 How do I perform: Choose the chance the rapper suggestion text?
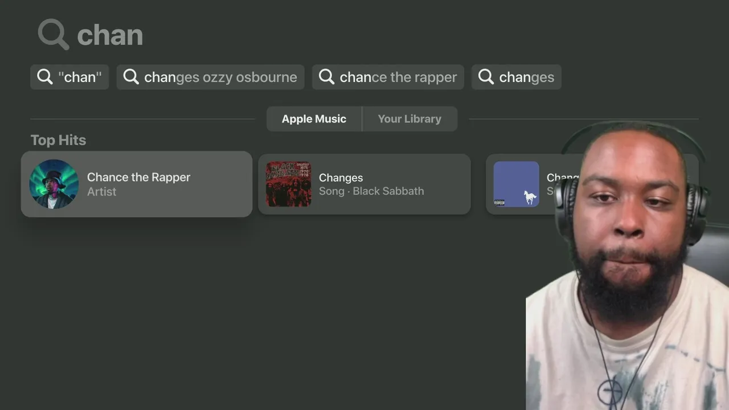pos(398,77)
